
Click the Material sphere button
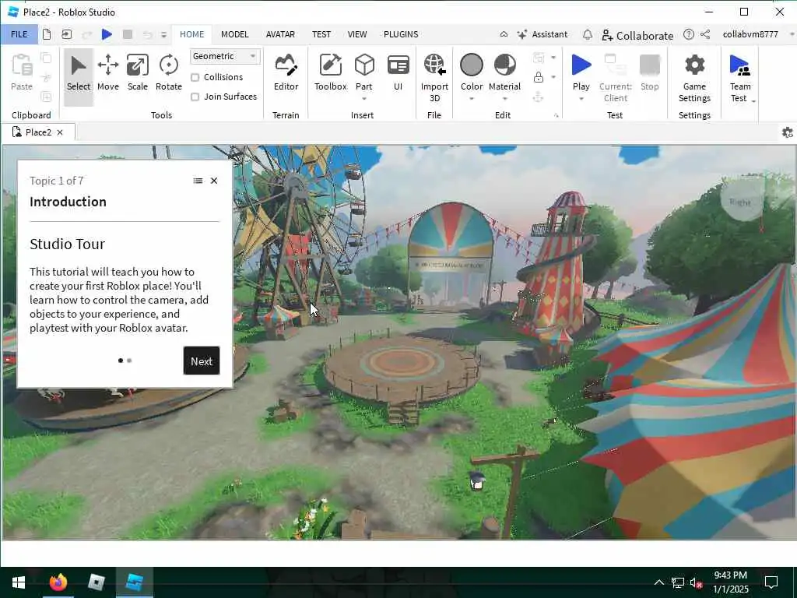coord(504,65)
